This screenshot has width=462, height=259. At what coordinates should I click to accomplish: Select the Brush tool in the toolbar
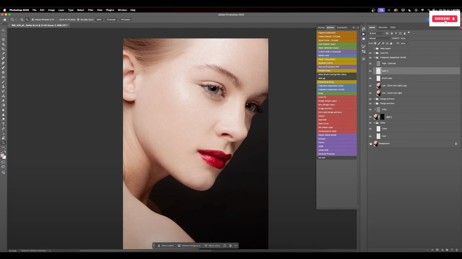(3, 82)
